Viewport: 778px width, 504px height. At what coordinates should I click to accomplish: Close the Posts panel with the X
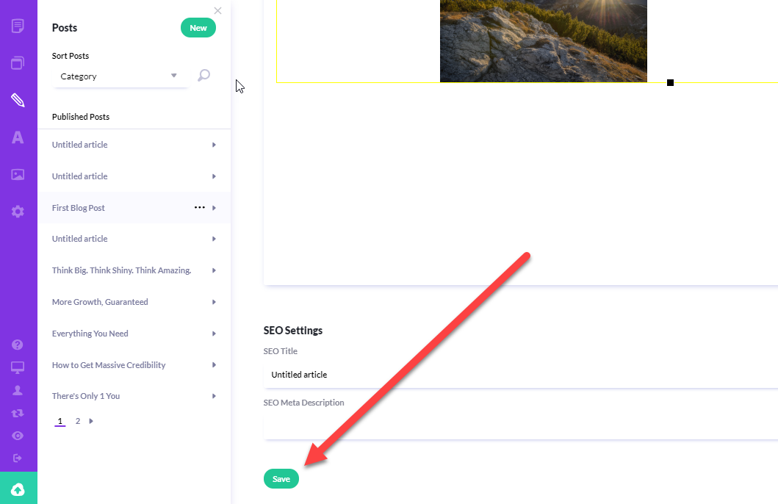[x=217, y=10]
